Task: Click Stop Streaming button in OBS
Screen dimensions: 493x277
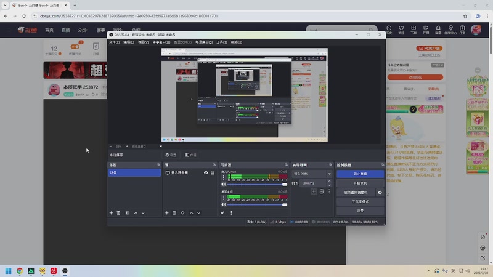Action: [360, 174]
